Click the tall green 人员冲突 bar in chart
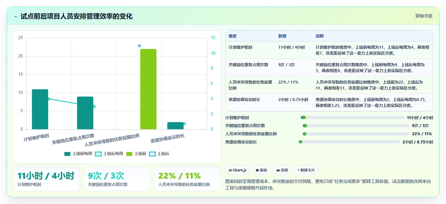446x204 pixels. pyautogui.click(x=148, y=89)
